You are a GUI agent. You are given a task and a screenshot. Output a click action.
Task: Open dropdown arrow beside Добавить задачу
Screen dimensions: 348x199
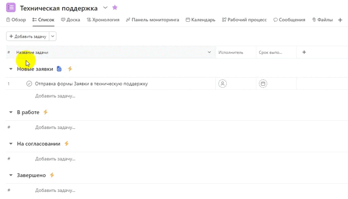52,37
